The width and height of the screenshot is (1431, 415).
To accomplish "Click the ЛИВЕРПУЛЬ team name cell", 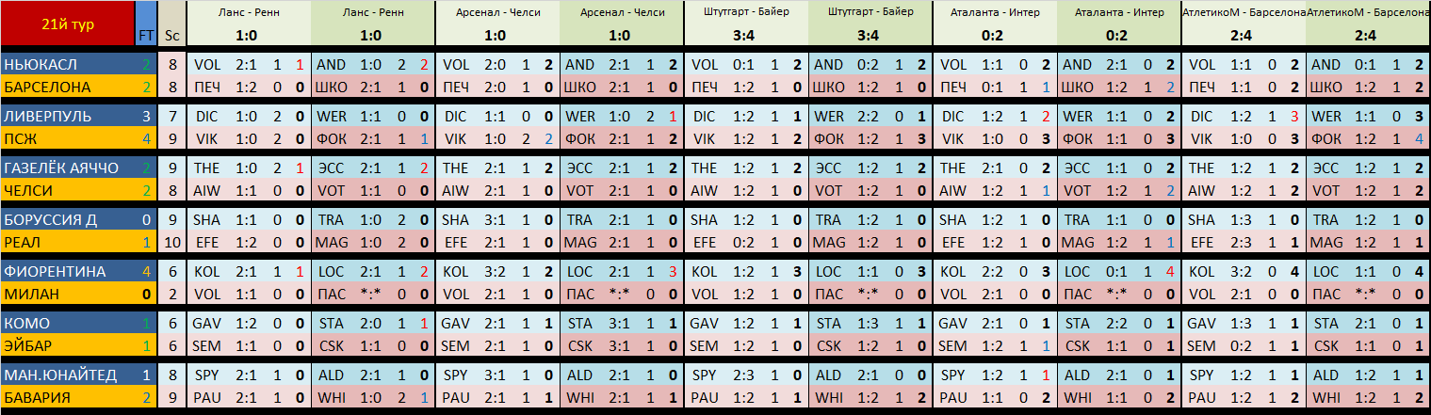I will (67, 117).
